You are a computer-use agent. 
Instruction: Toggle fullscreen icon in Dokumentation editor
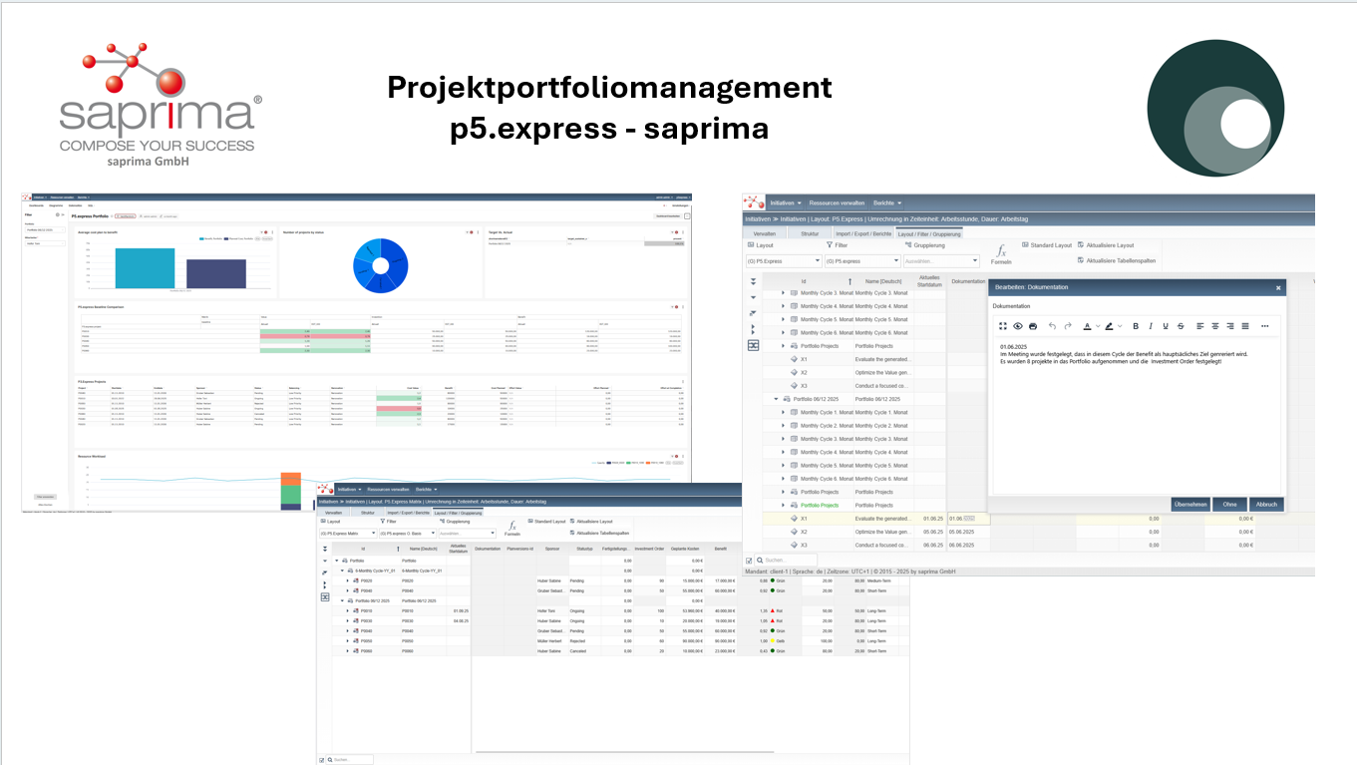point(1003,325)
